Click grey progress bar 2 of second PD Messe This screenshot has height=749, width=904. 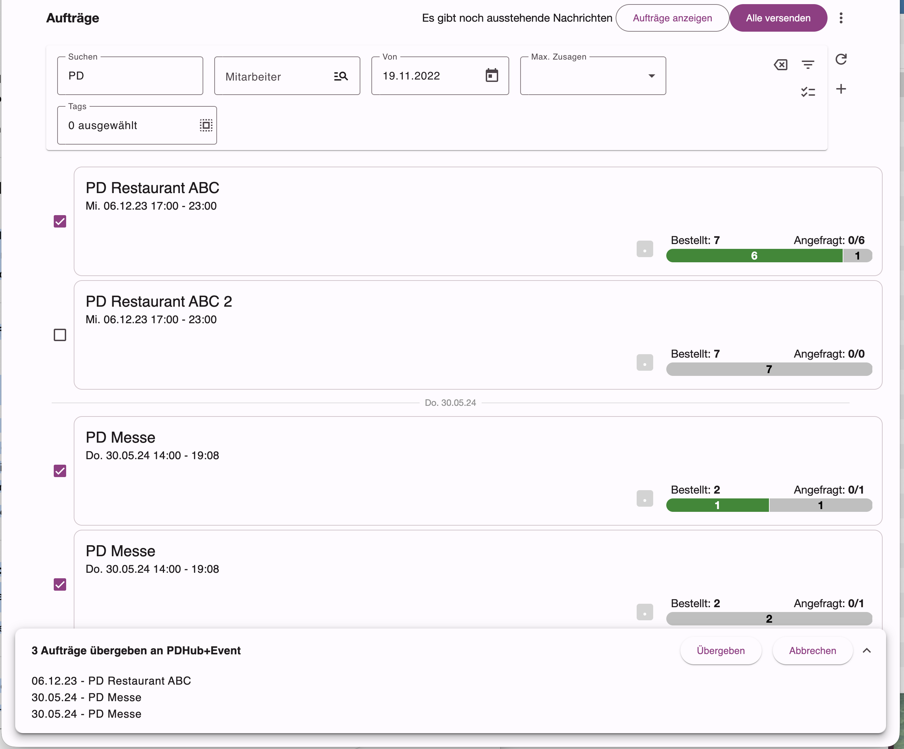pos(769,619)
